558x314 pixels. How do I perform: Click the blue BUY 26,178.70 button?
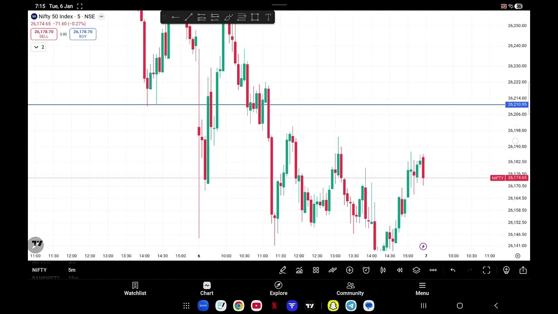83,34
